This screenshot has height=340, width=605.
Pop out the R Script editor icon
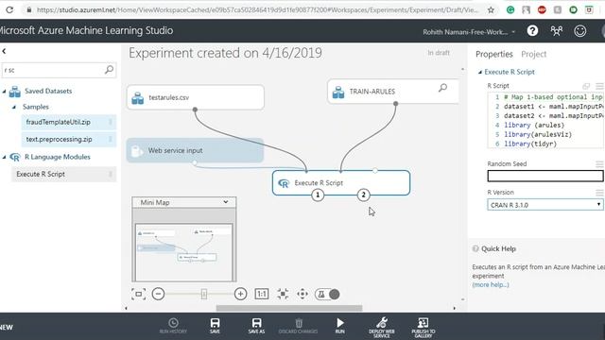586,86
